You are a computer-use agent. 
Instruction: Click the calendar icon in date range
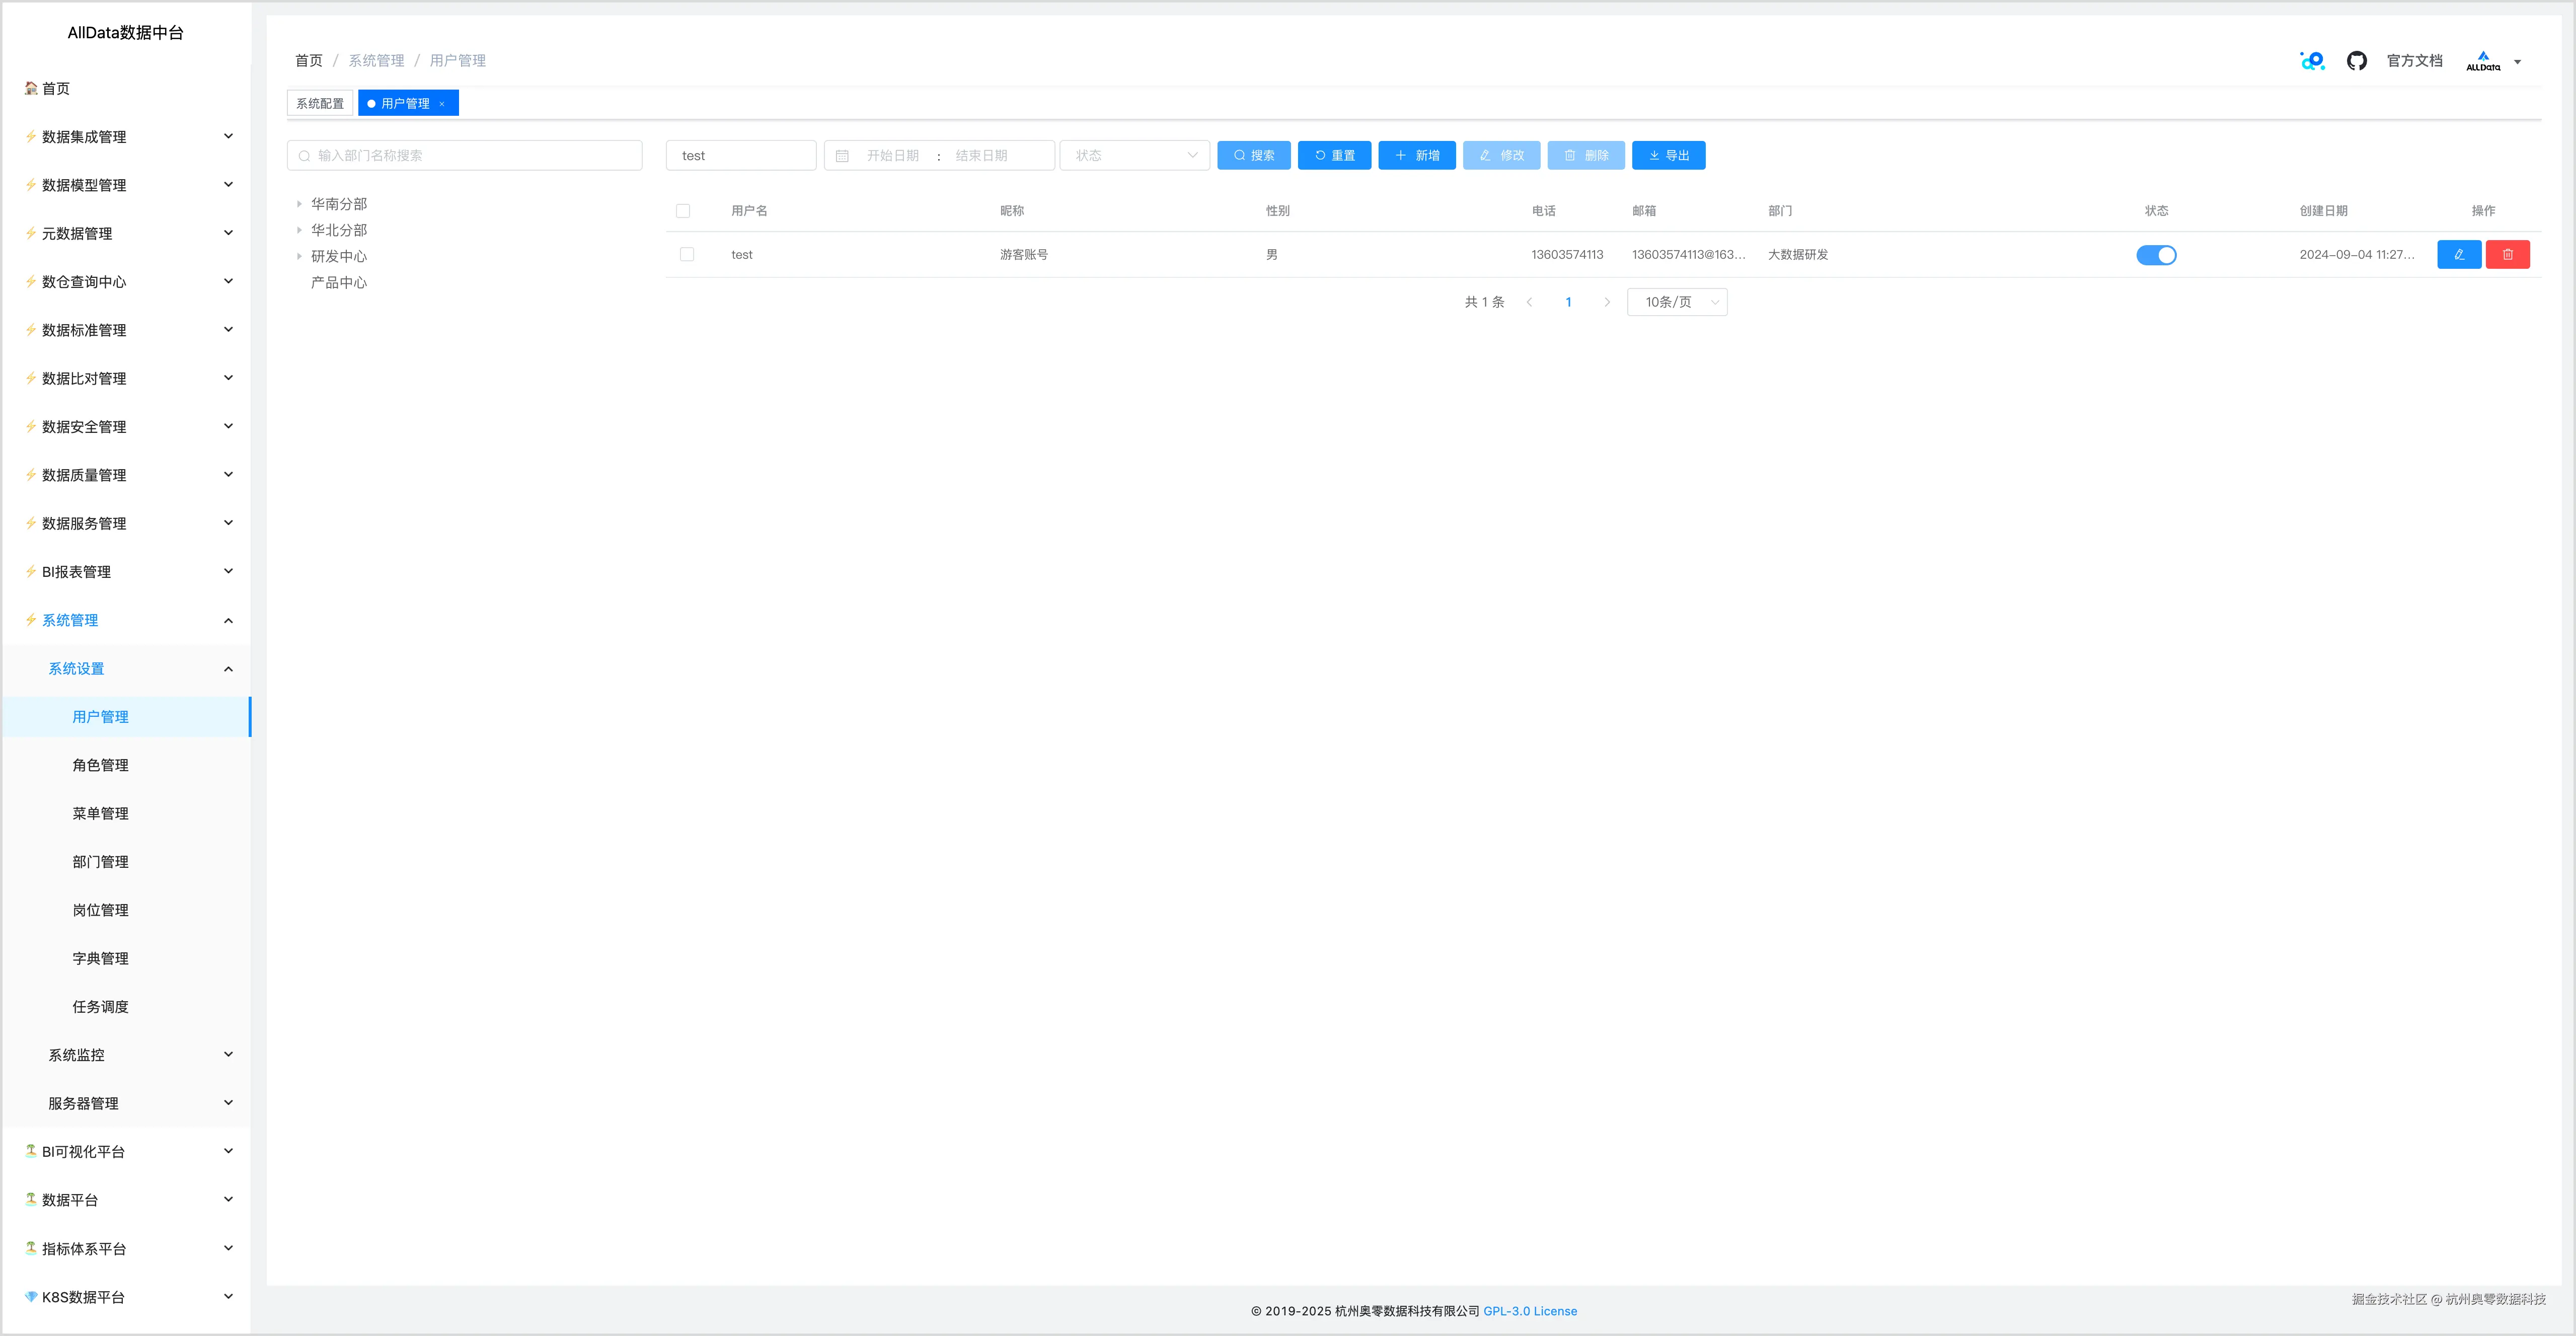coord(842,156)
